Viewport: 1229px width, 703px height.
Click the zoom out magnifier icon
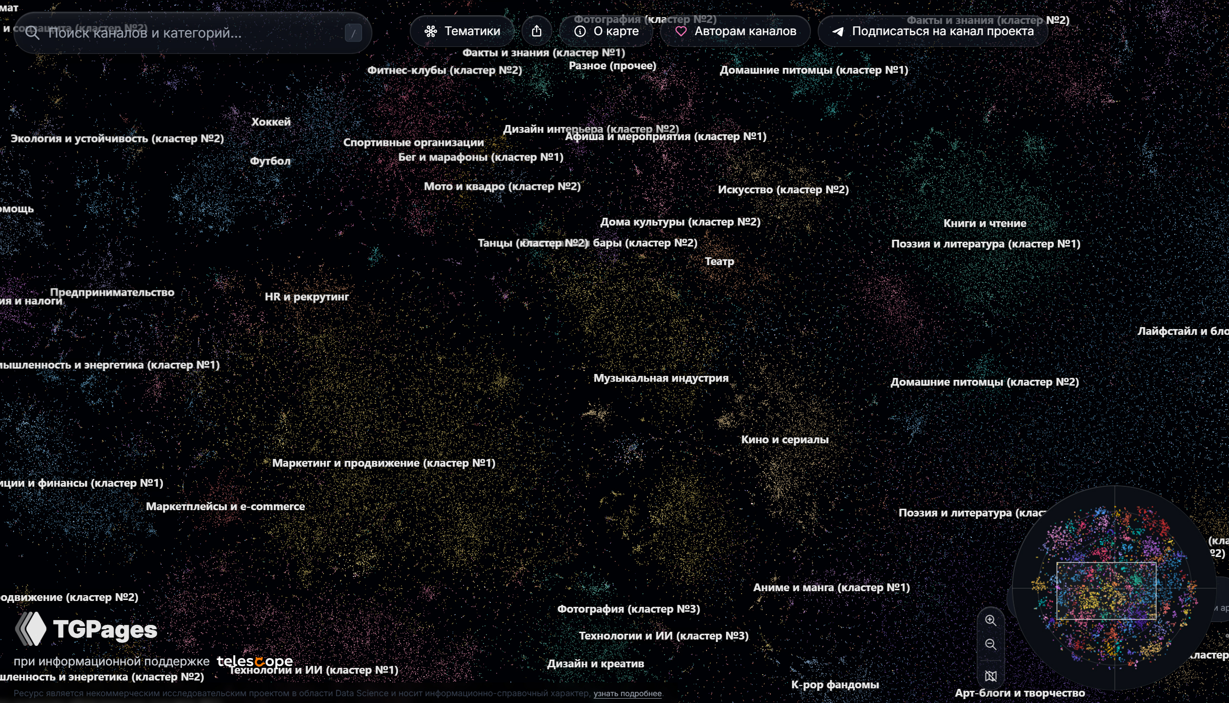990,644
